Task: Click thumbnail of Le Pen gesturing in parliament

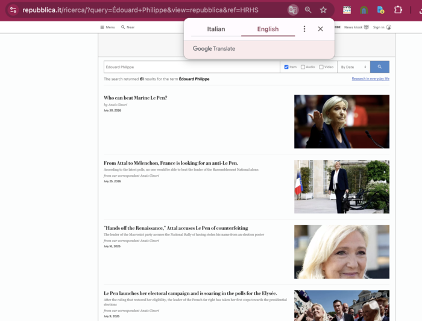Action: tap(342, 121)
